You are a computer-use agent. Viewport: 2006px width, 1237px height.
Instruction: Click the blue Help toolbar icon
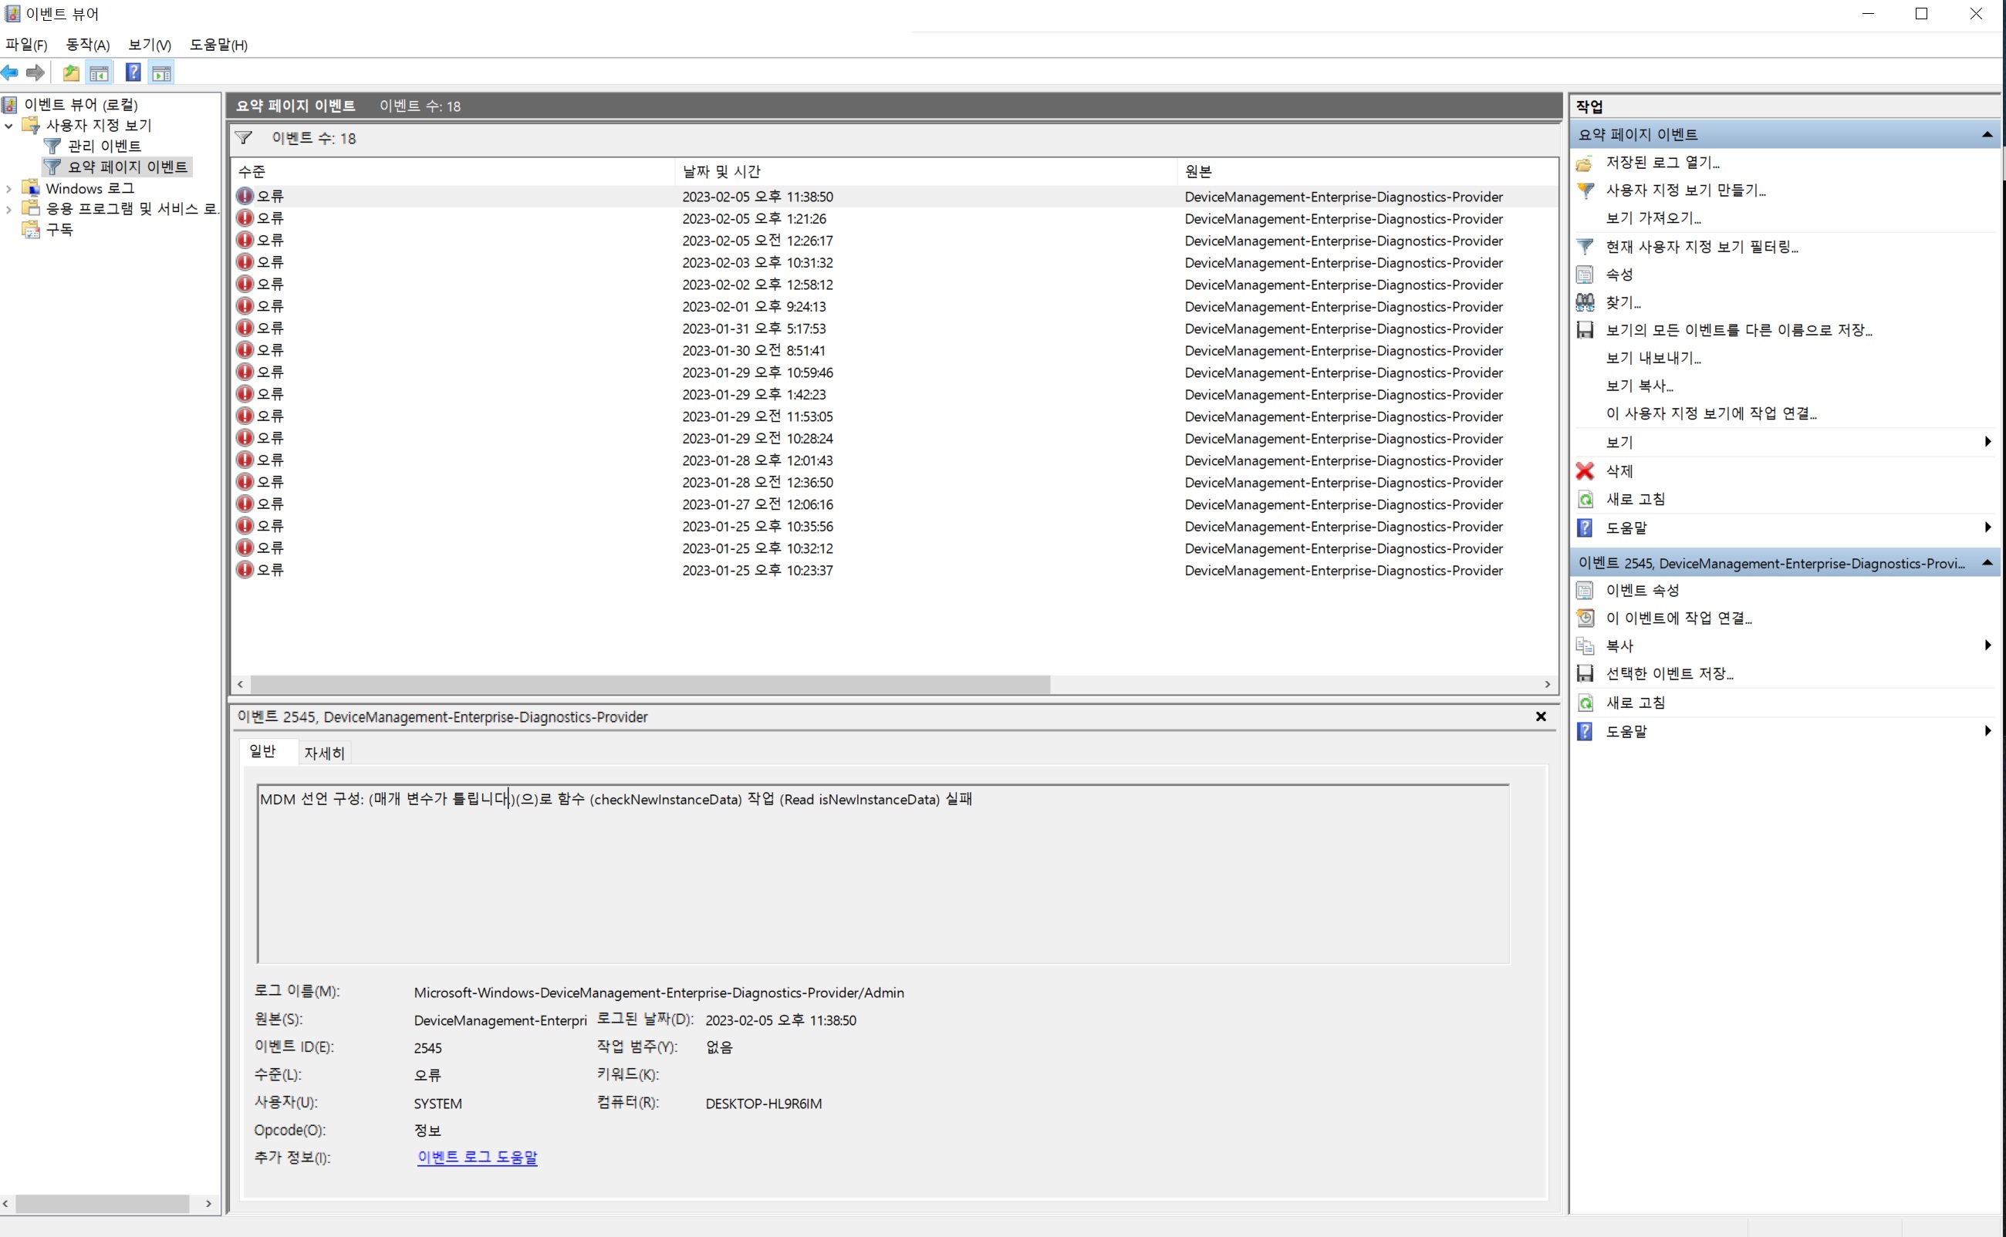point(133,72)
